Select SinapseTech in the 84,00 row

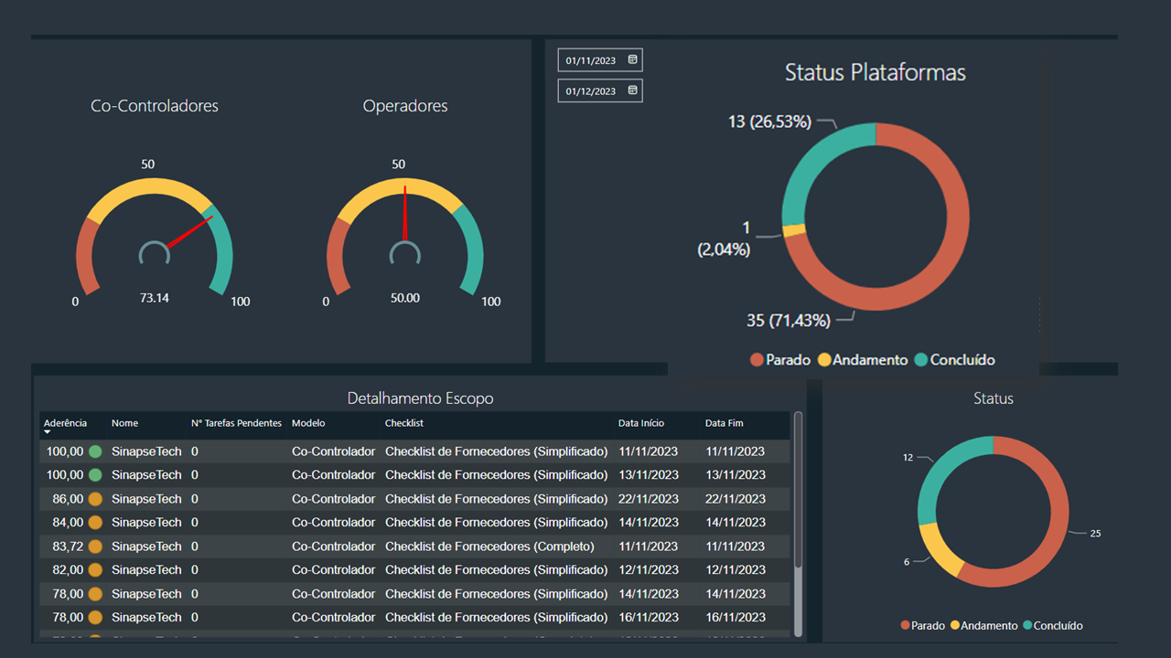pyautogui.click(x=146, y=523)
